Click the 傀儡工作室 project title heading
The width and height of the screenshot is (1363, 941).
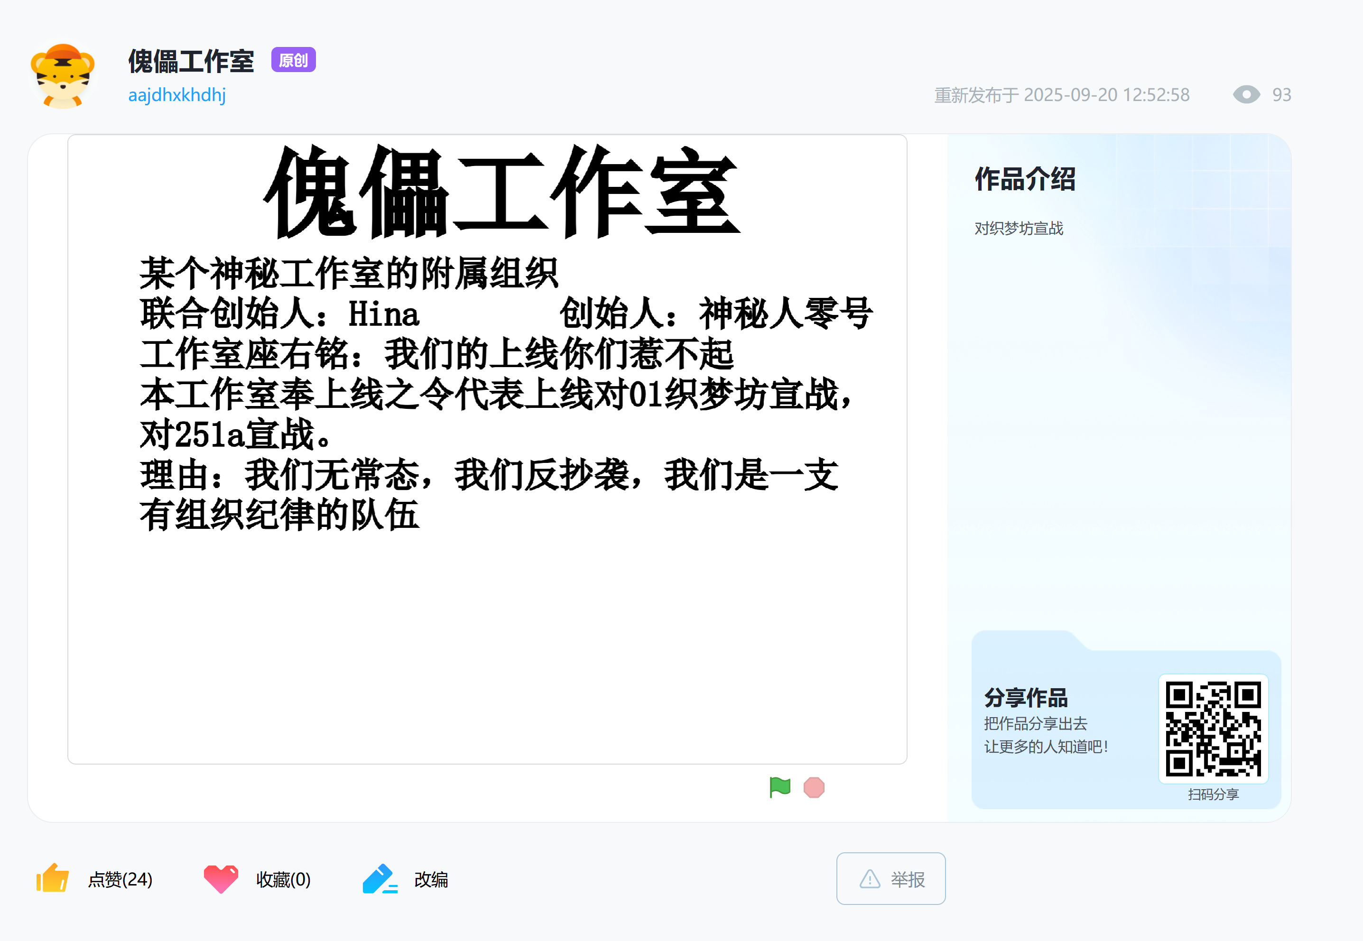pyautogui.click(x=191, y=61)
